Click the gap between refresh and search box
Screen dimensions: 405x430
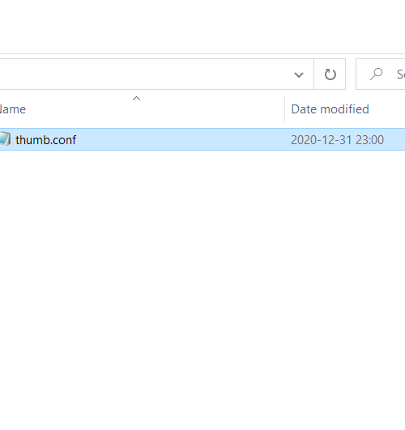coord(351,75)
